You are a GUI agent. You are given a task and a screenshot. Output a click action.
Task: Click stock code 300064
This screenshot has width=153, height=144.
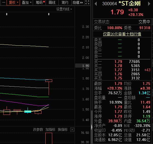click(x=110, y=4)
